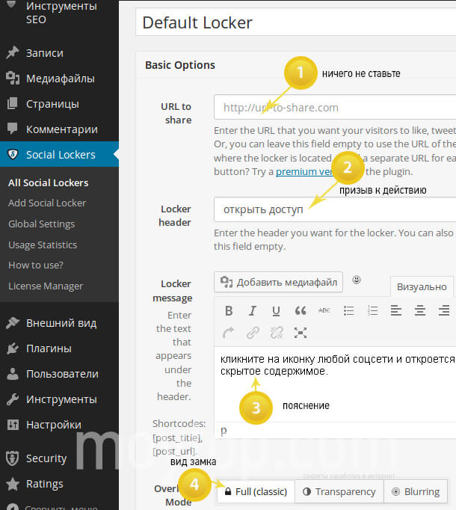
Task: Open Комментарии menu label
Action: point(62,129)
